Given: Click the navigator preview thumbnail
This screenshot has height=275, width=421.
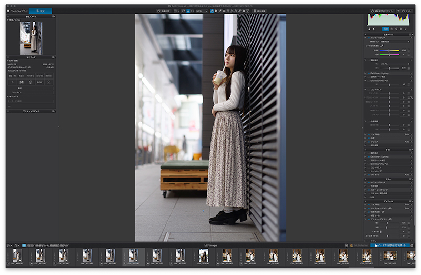Looking at the screenshot, I should pyautogui.click(x=31, y=38).
